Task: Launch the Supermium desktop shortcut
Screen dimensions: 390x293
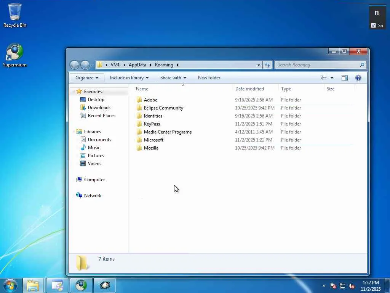Action: coord(15,55)
